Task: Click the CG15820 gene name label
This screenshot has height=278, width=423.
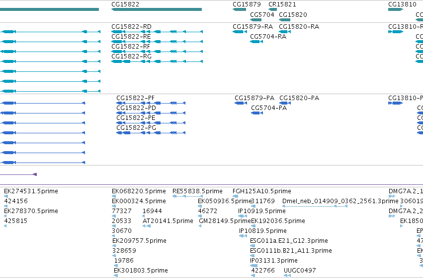Action: (293, 14)
